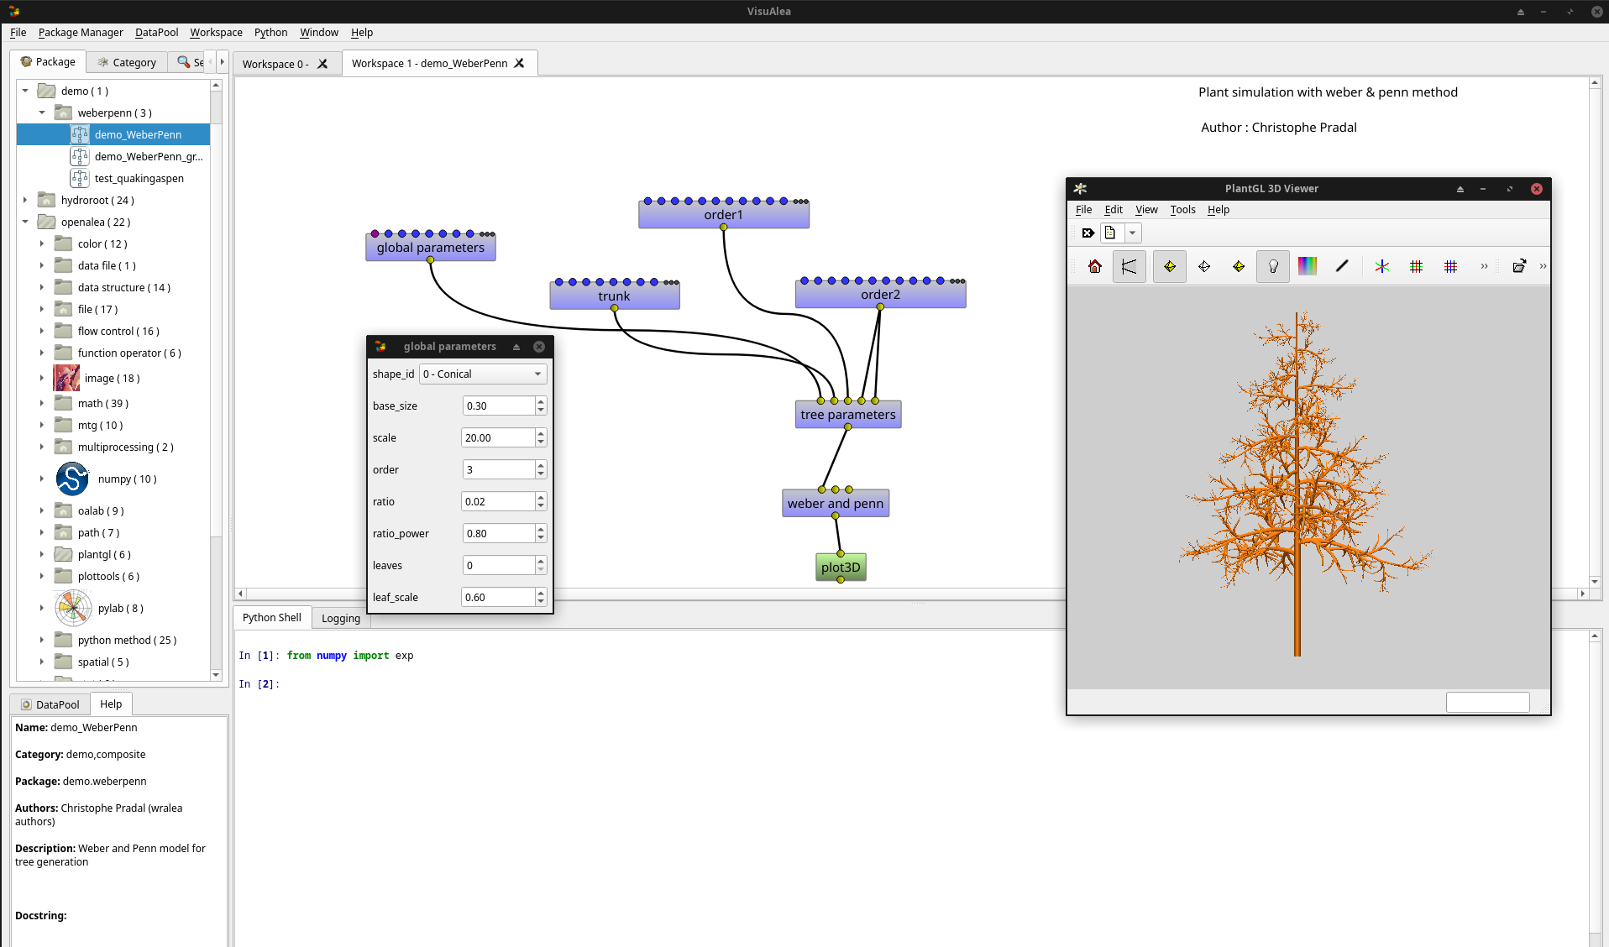Click the open folder icon in viewer toolbar

click(1518, 267)
